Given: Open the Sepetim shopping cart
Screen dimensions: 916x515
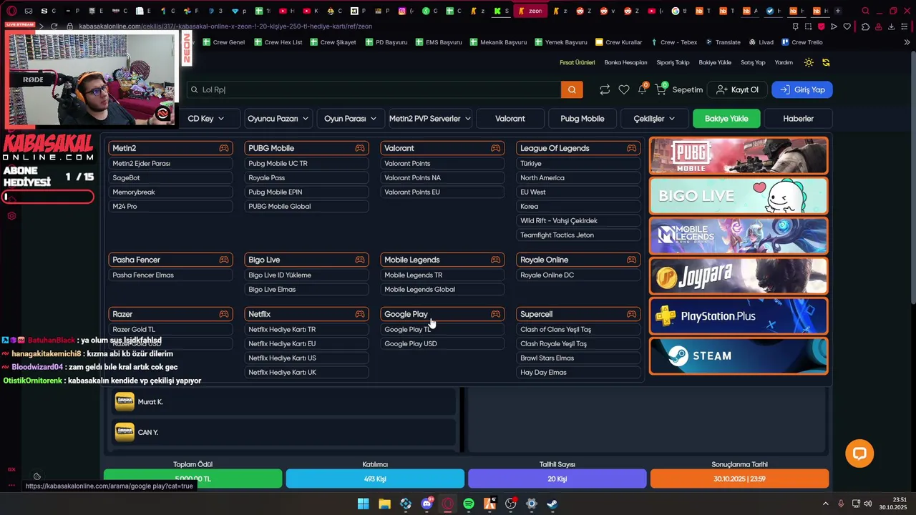Looking at the screenshot, I should point(678,89).
